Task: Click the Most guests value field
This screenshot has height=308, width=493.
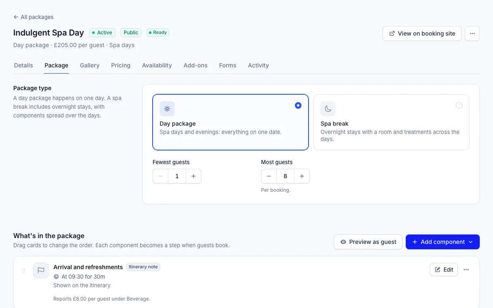Action: pyautogui.click(x=285, y=176)
